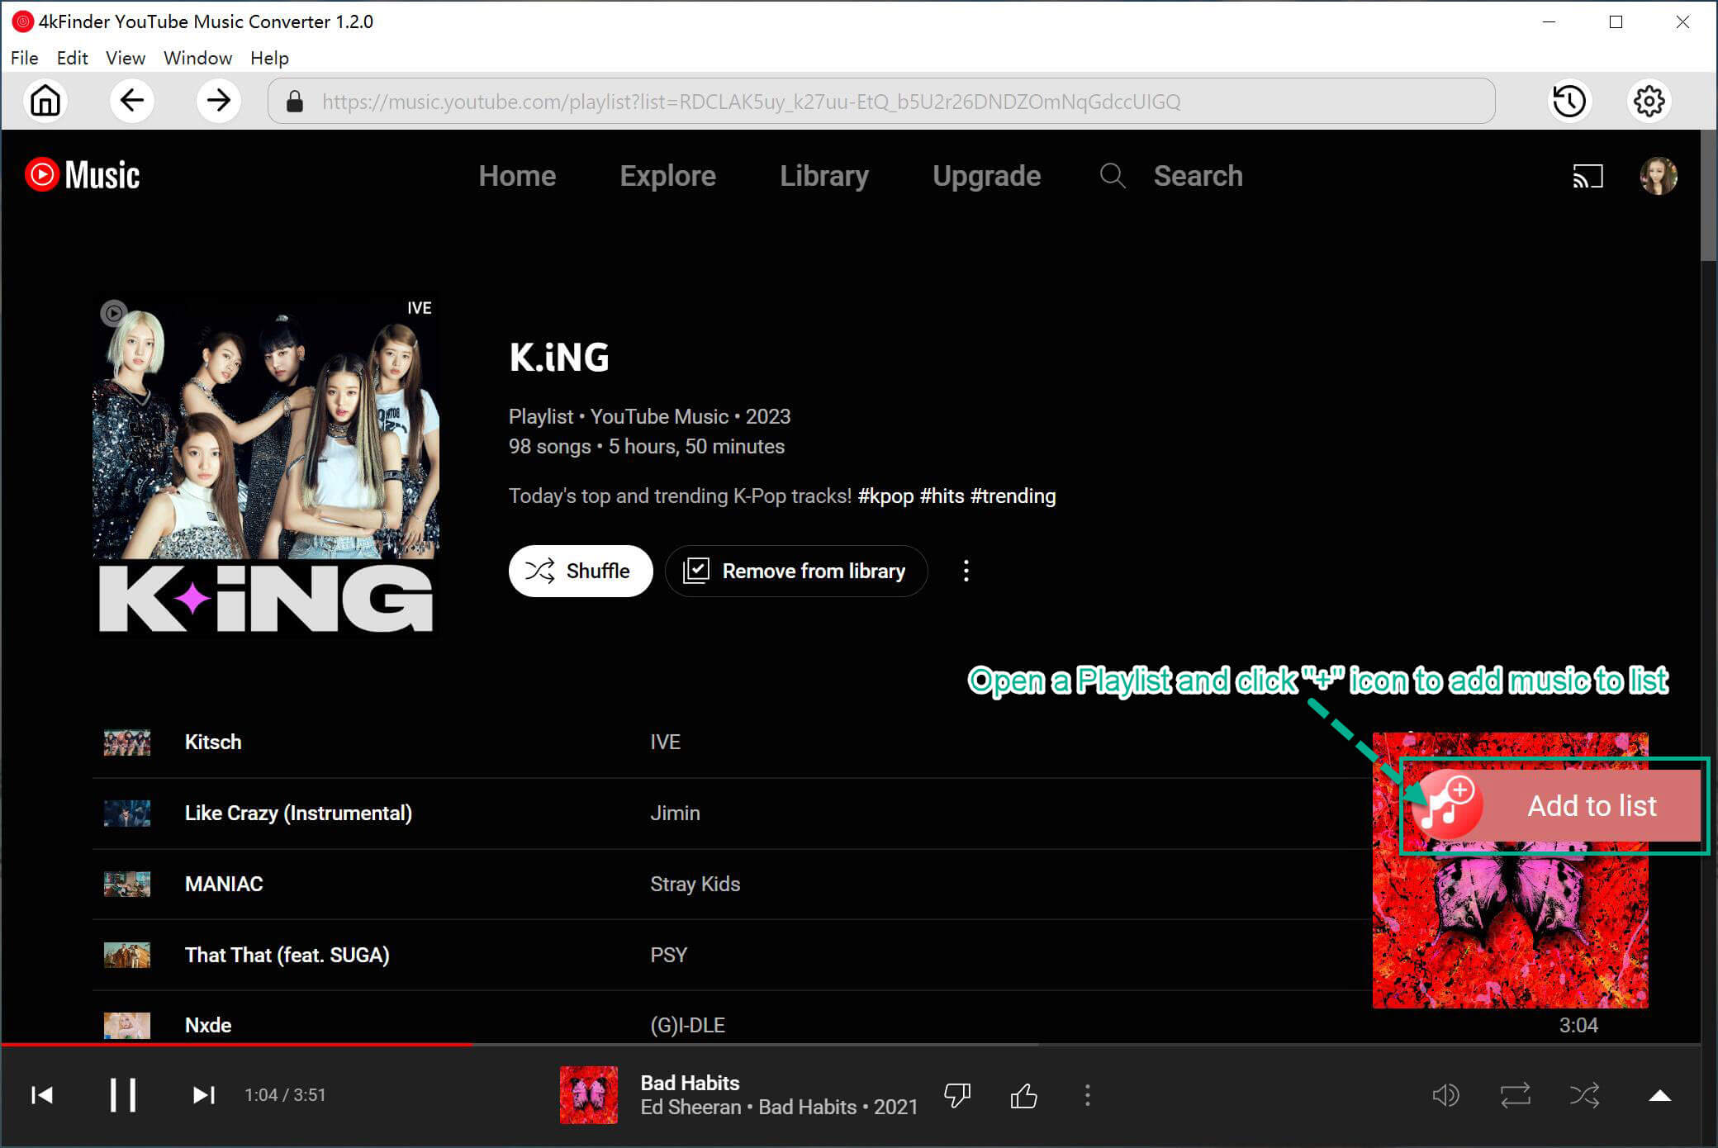1718x1148 pixels.
Task: Click the Shuffle button
Action: pyautogui.click(x=579, y=572)
